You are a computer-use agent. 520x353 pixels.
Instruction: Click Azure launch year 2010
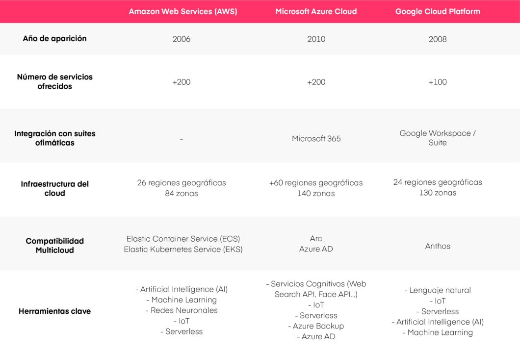(x=316, y=39)
